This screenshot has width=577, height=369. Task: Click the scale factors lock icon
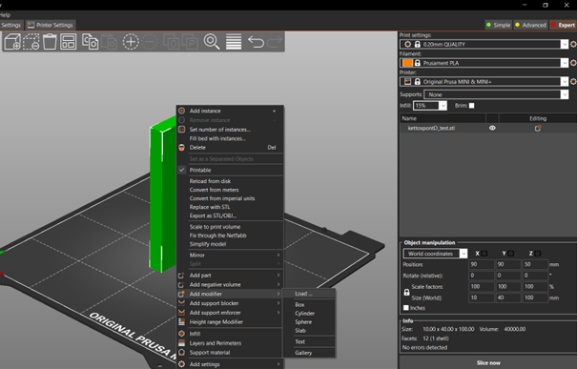pos(406,293)
